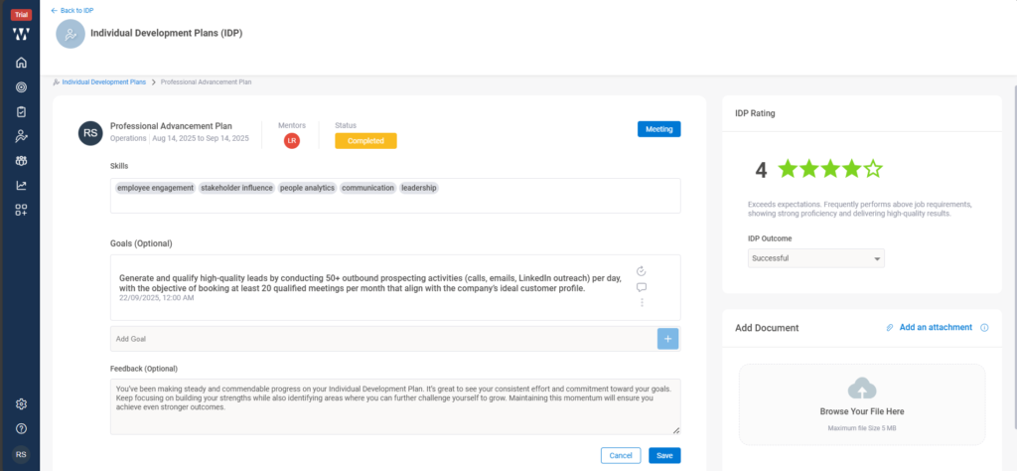Open the team people icon in sidebar

pyautogui.click(x=22, y=161)
